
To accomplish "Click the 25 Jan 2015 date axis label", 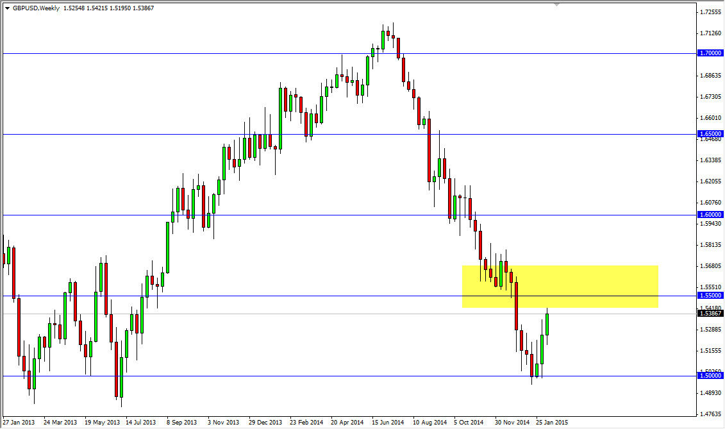I will 551,422.
